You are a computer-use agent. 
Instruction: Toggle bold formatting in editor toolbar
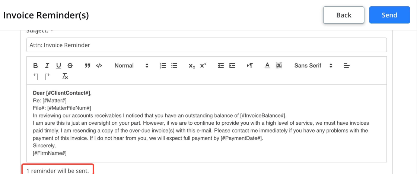pos(35,66)
